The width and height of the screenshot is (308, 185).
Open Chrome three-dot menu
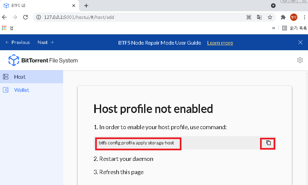coord(304,17)
